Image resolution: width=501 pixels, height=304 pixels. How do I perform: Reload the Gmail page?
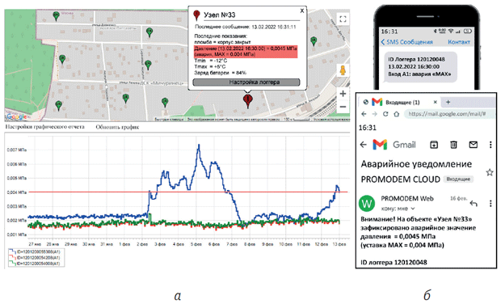pos(385,114)
